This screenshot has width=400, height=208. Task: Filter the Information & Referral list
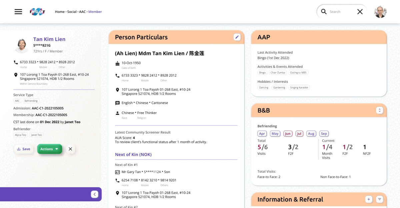click(379, 199)
